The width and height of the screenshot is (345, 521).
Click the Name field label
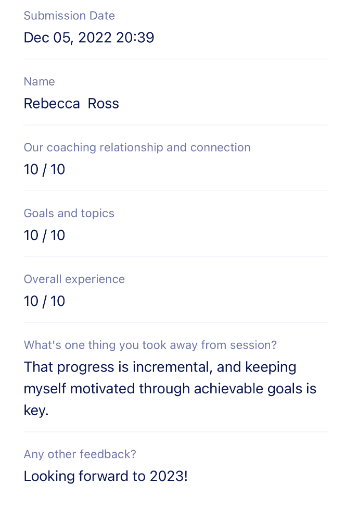pos(39,81)
